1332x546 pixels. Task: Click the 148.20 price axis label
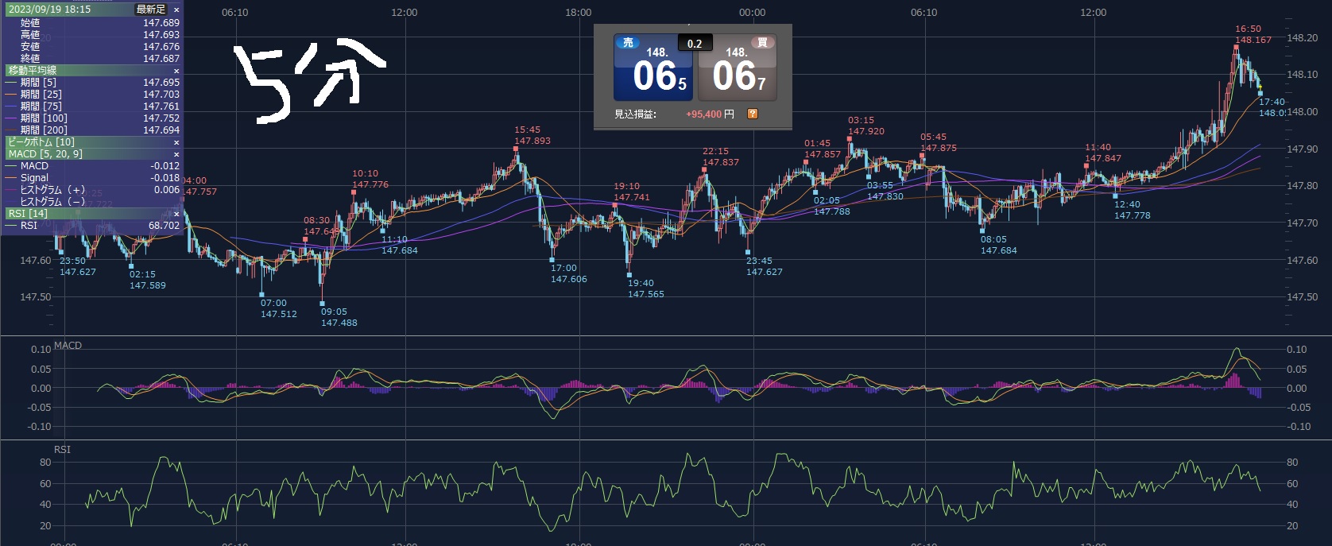coord(1302,38)
